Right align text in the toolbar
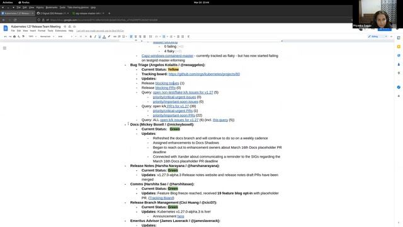Image resolution: width=403 pixels, height=227 pixels. click(x=140, y=37)
